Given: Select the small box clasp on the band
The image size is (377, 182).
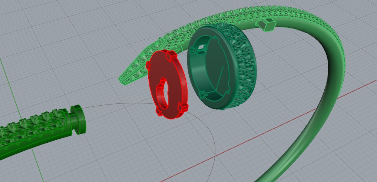Looking at the screenshot, I should 265,24.
